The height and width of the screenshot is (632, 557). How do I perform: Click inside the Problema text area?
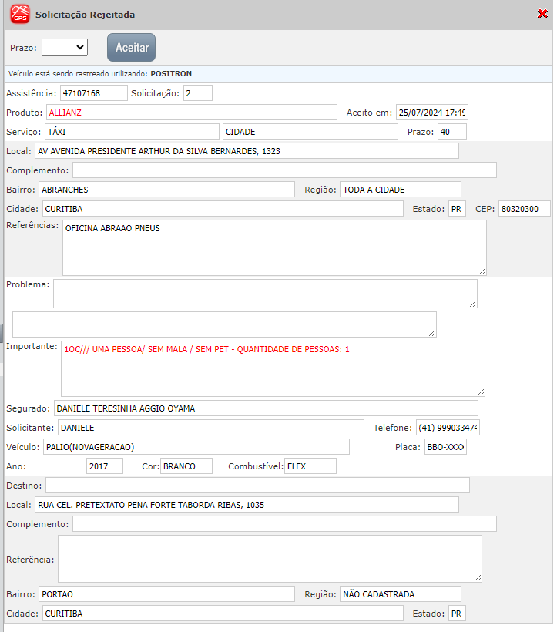264,294
